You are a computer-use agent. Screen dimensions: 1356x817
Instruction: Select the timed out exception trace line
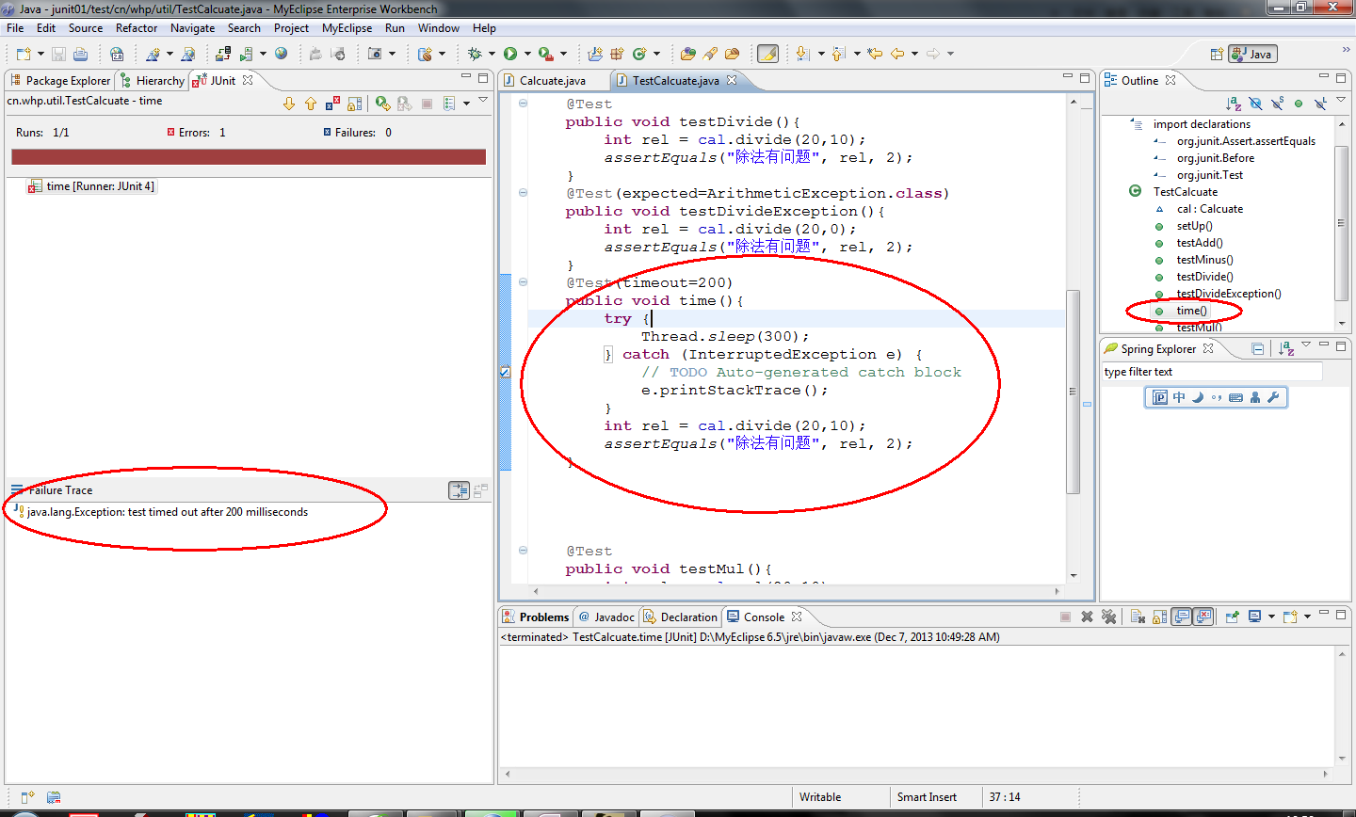point(162,512)
